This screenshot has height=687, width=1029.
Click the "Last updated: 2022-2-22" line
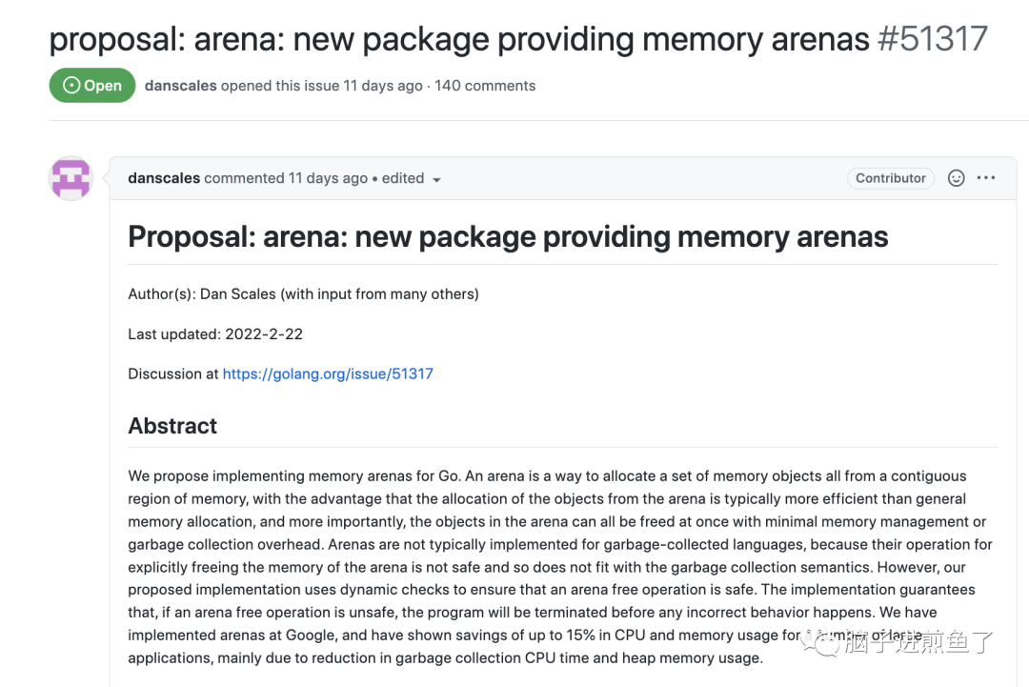pyautogui.click(x=215, y=333)
